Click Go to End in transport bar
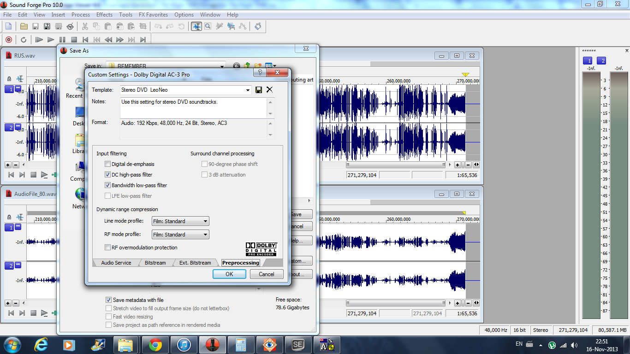Screen dimensions: 630x354 click(x=143, y=40)
